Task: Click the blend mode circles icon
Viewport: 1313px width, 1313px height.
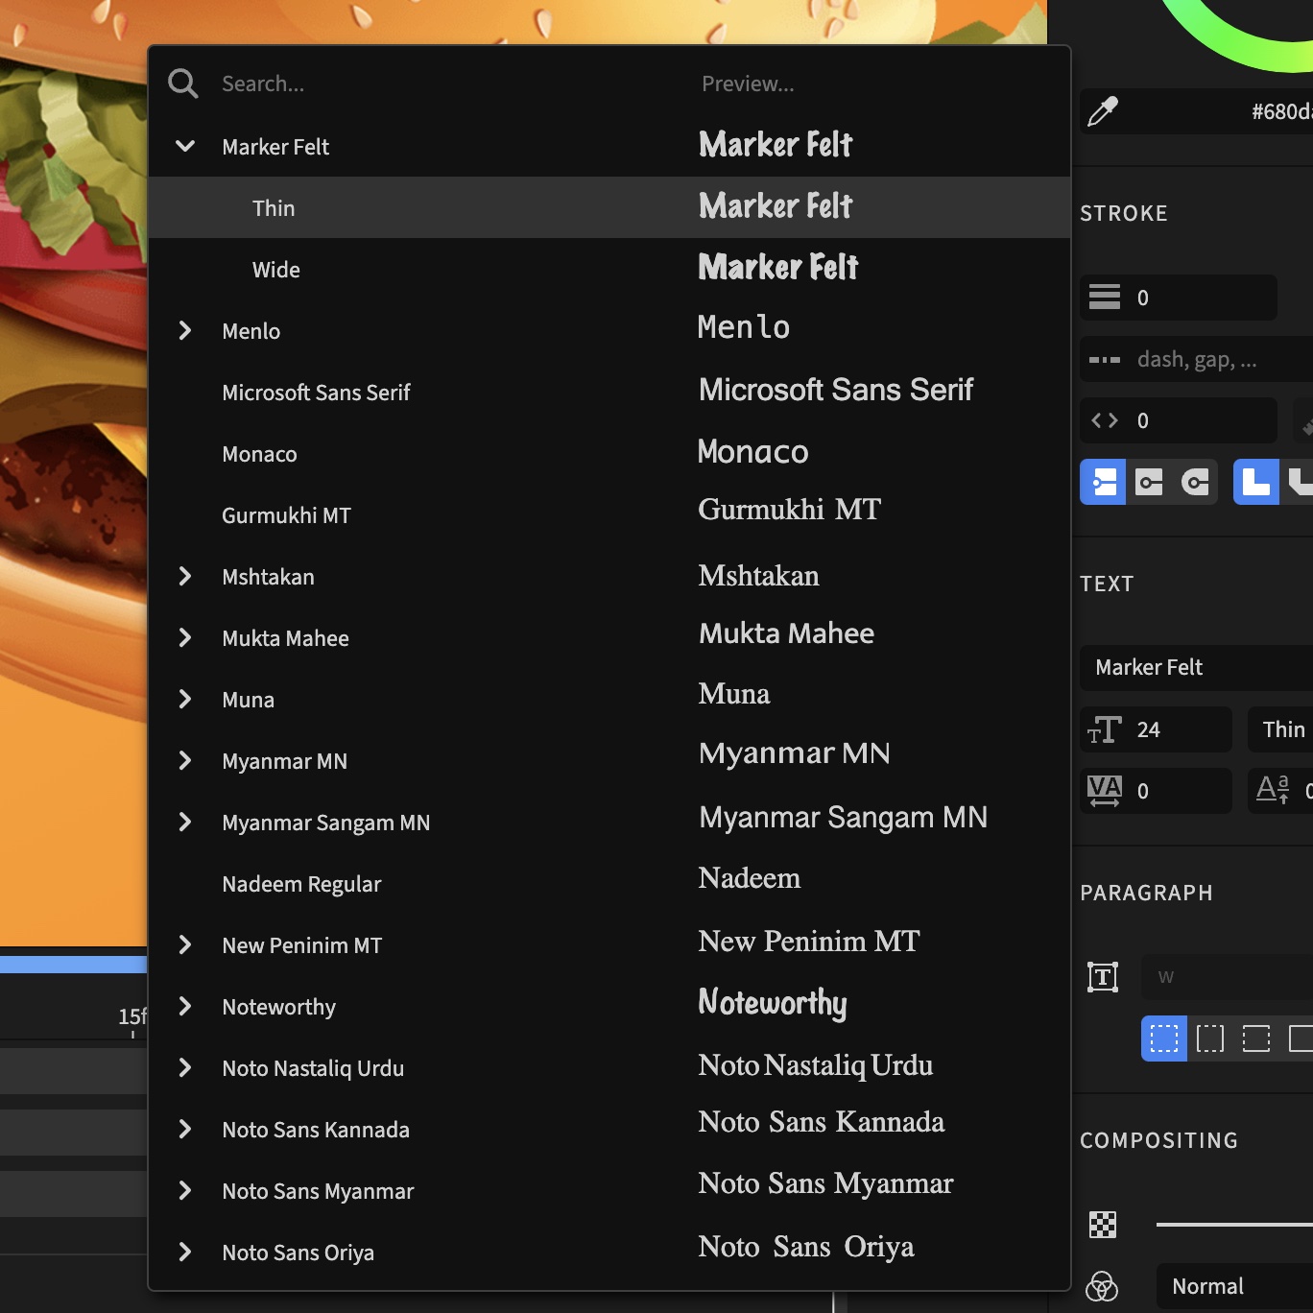Action: click(1102, 1286)
